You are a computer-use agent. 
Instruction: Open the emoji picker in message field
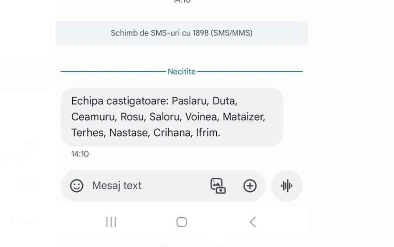point(77,186)
